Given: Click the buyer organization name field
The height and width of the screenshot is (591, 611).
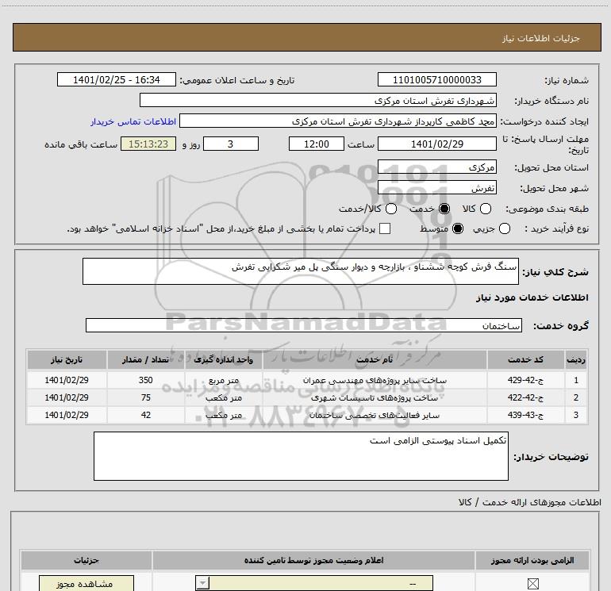Looking at the screenshot, I should tap(318, 100).
